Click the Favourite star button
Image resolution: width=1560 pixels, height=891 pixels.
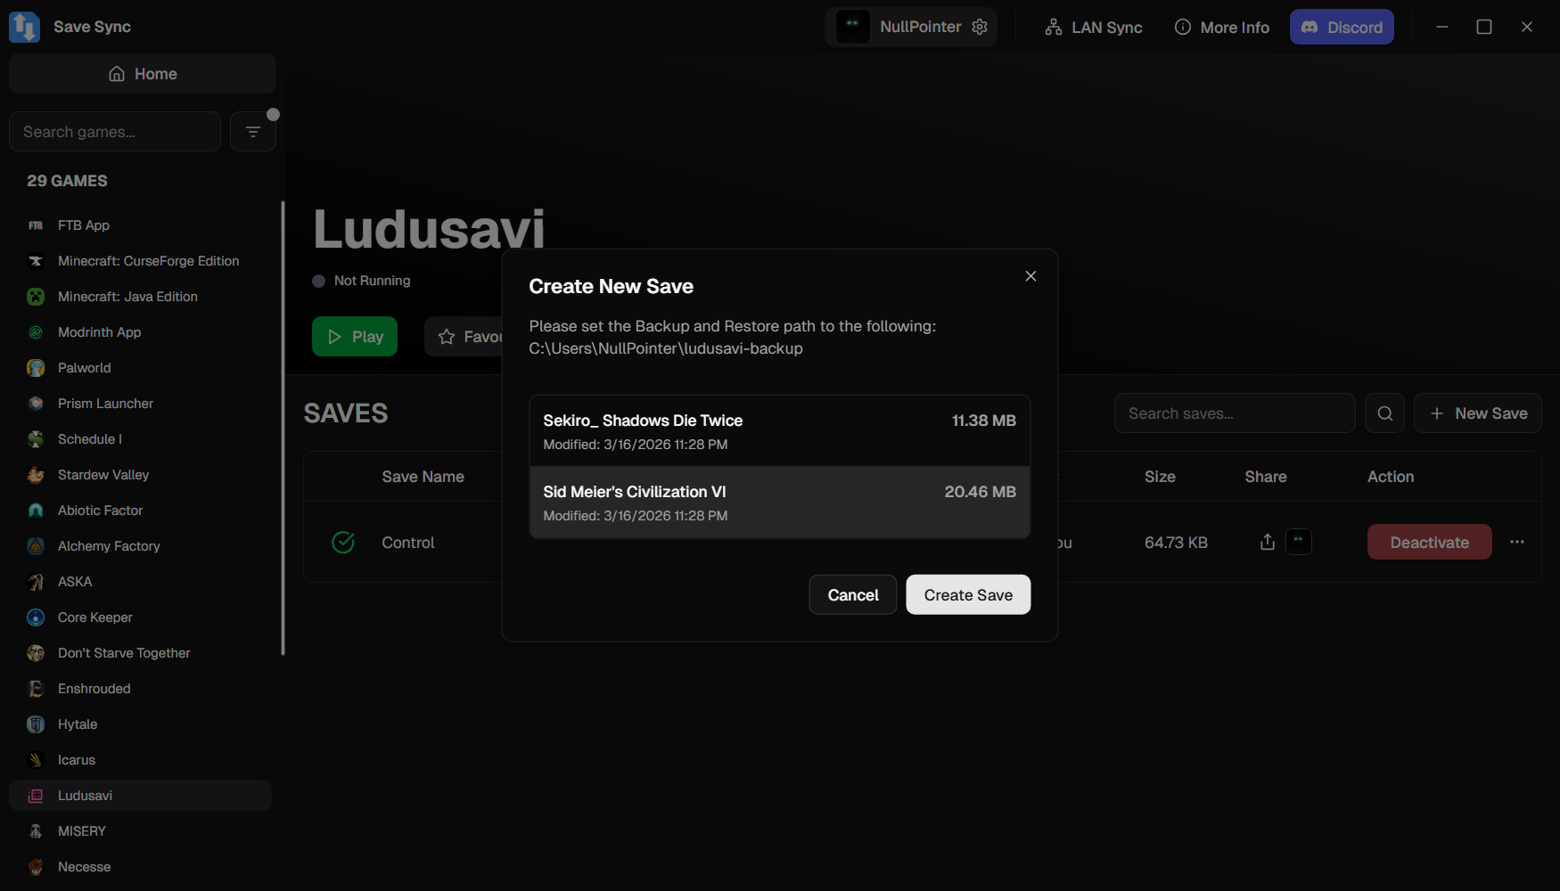(464, 337)
